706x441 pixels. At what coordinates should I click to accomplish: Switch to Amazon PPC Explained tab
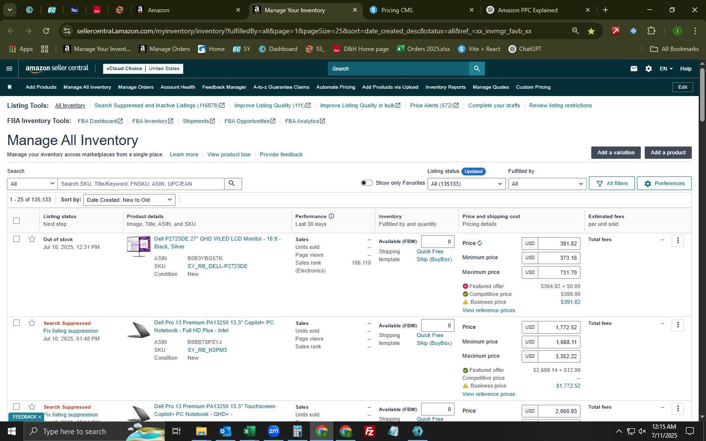(538, 10)
